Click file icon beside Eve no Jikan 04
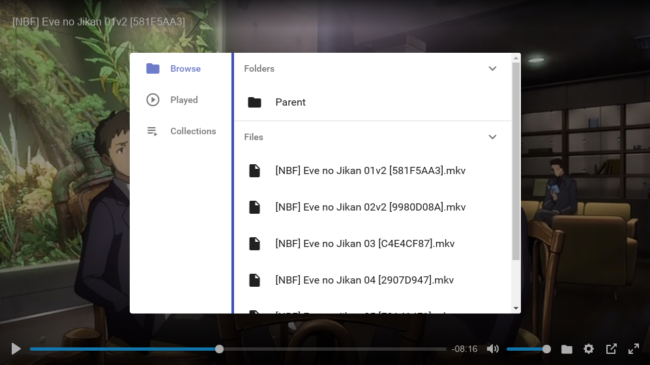This screenshot has height=365, width=650. coord(254,280)
